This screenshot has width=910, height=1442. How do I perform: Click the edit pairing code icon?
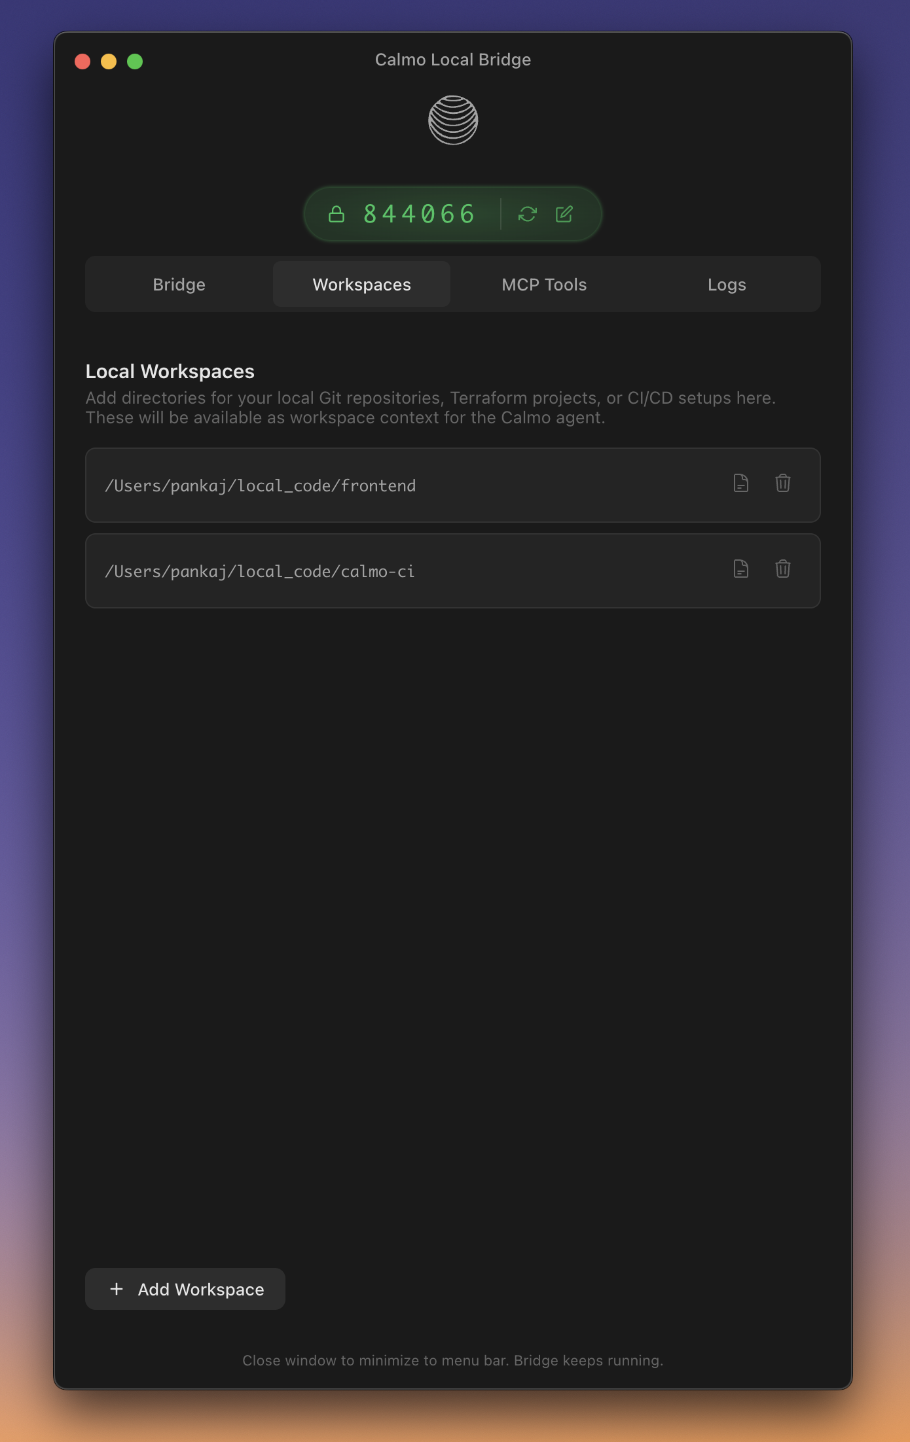click(x=564, y=214)
